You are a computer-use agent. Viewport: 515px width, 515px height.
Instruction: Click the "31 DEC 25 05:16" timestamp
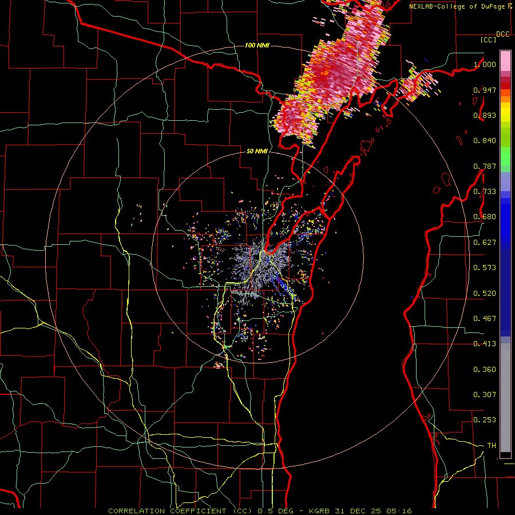373,511
